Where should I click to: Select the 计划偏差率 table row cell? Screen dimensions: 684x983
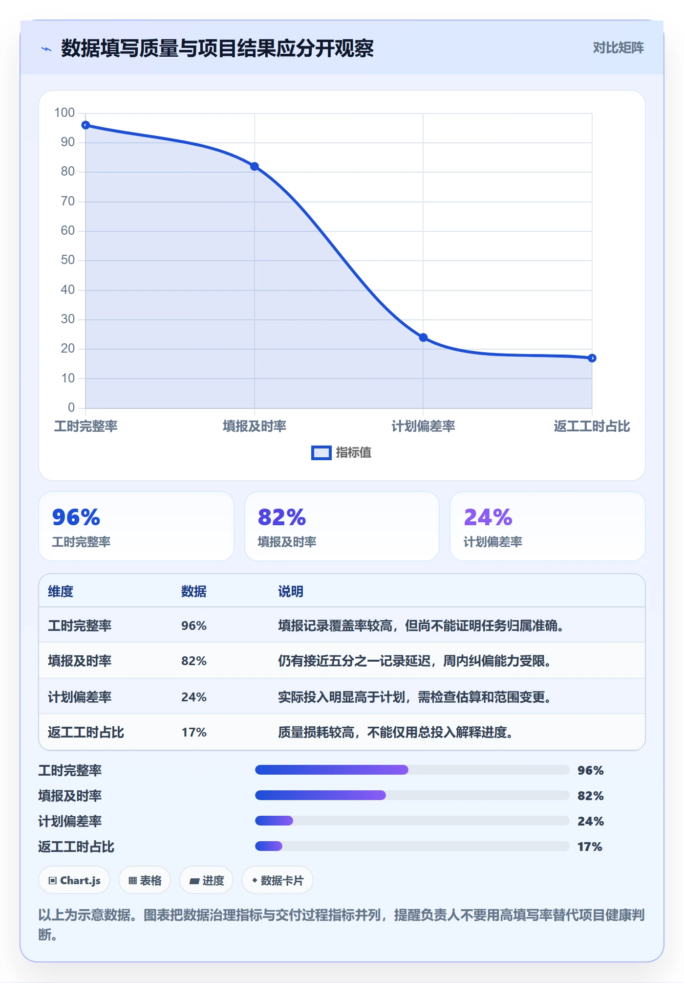tap(80, 697)
